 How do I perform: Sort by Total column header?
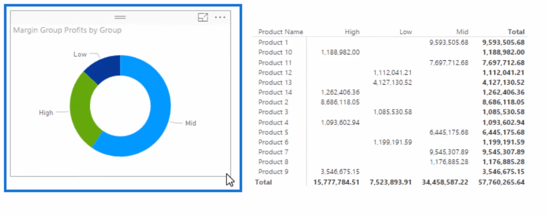516,32
